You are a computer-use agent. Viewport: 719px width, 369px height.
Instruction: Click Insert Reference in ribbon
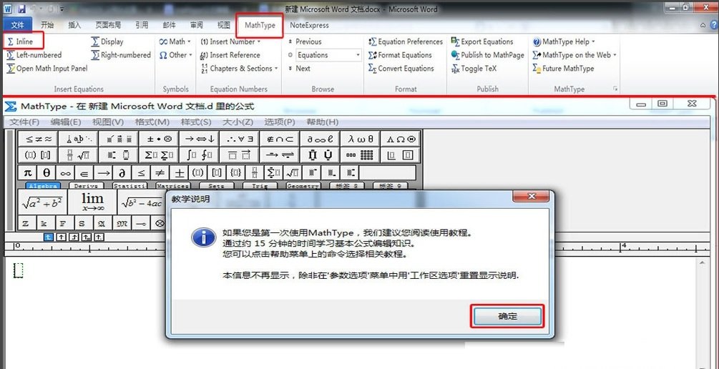pyautogui.click(x=230, y=55)
